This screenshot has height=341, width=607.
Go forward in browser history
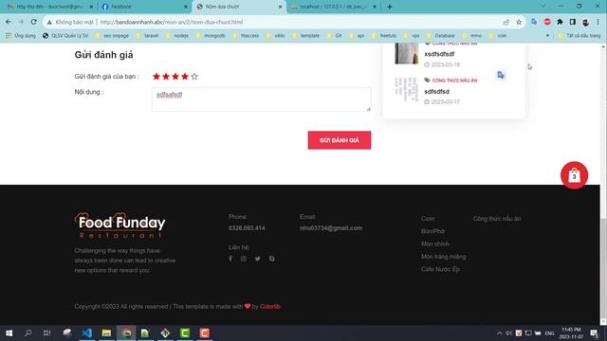point(21,22)
